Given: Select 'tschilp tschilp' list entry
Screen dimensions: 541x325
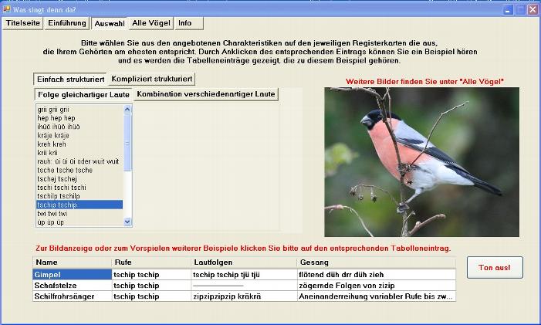Looking at the screenshot, I should click(x=59, y=196).
